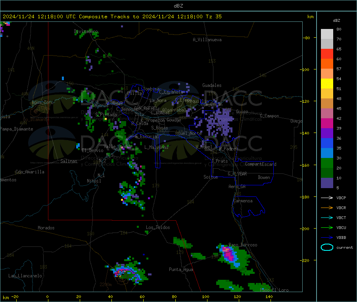Viewport: 357px width, 302px height.
Task: Click the cyan VBCT arrow legend icon
Action: (327, 218)
